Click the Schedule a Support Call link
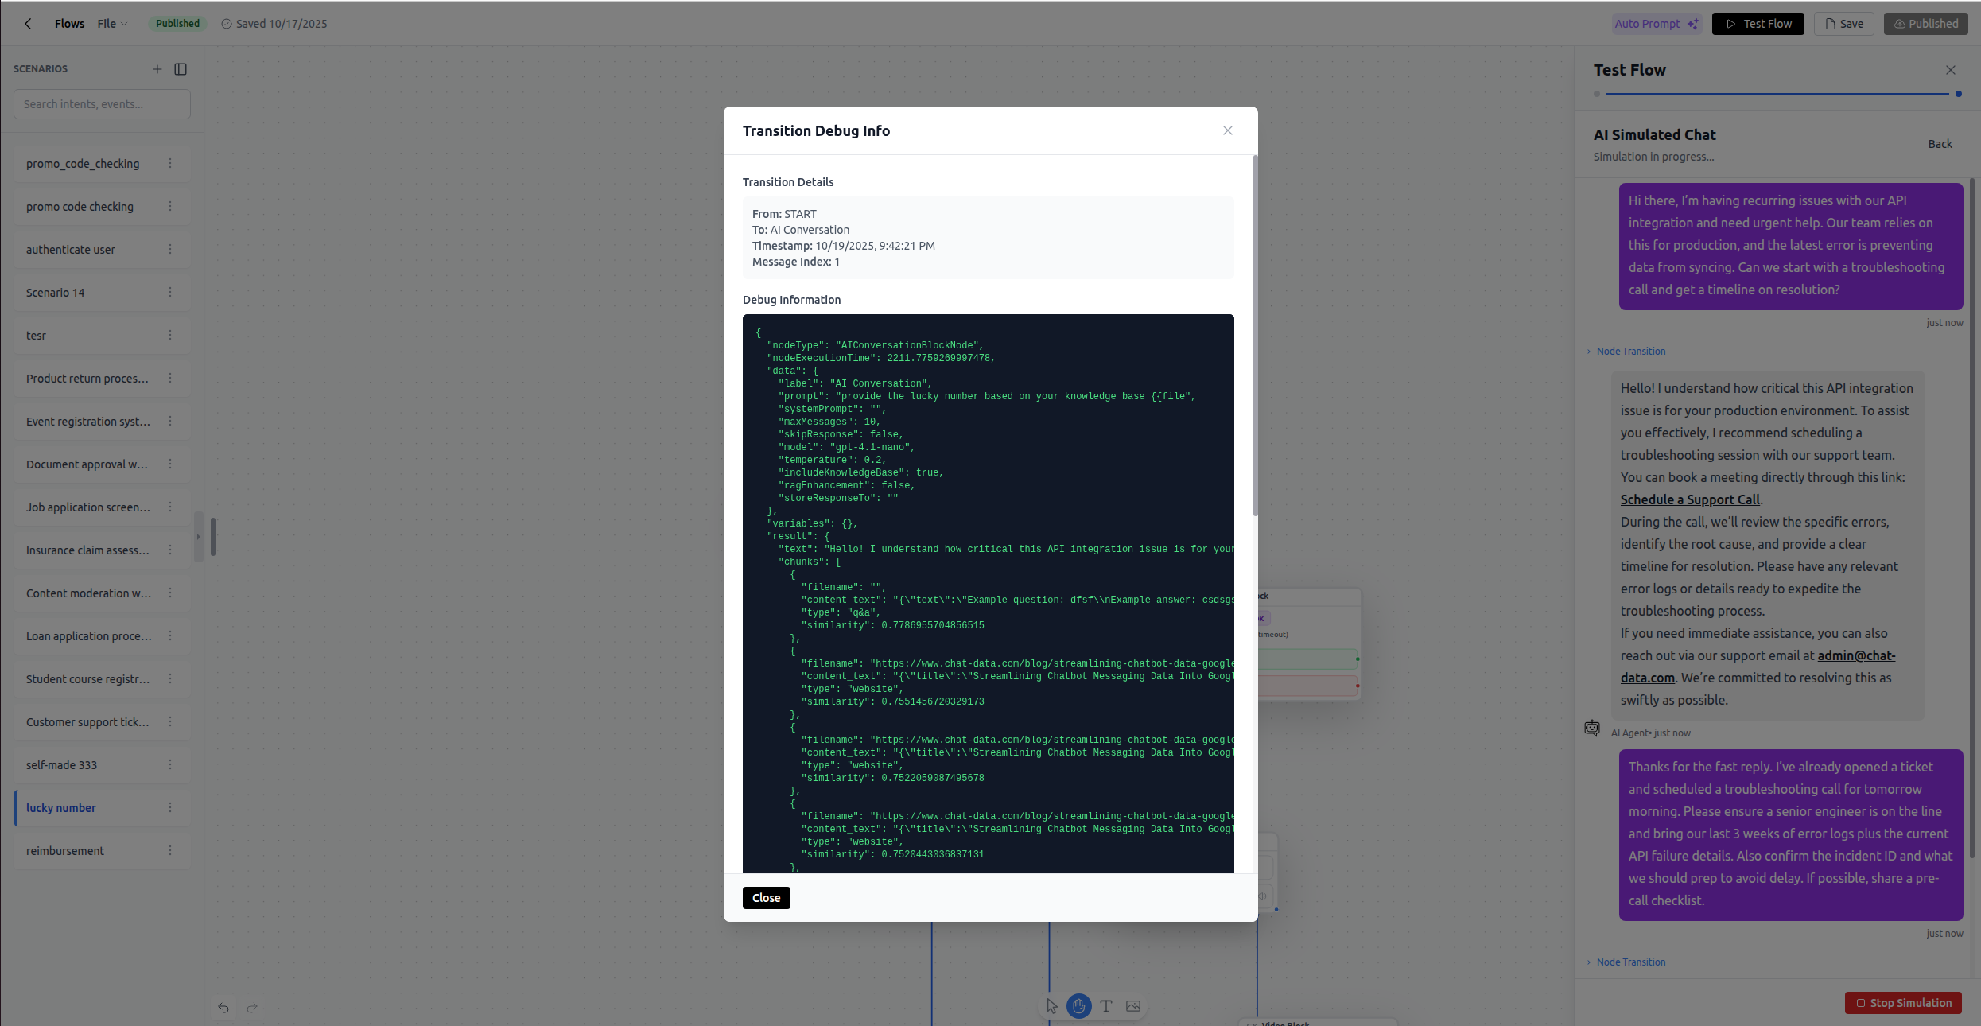Screen dimensions: 1981x1026 (x=1690, y=499)
